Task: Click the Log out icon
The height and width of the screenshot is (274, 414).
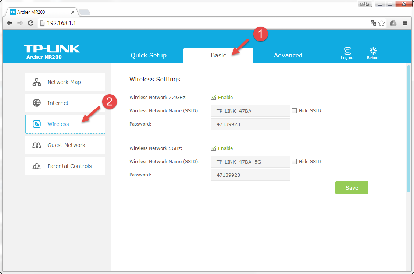Action: coord(348,50)
